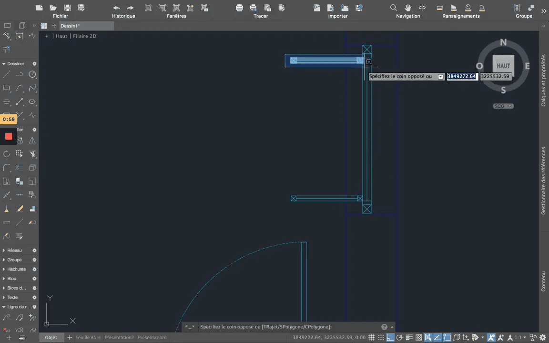The image size is (549, 343).
Task: Add a new layout with the plus button
Action: pyautogui.click(x=69, y=337)
